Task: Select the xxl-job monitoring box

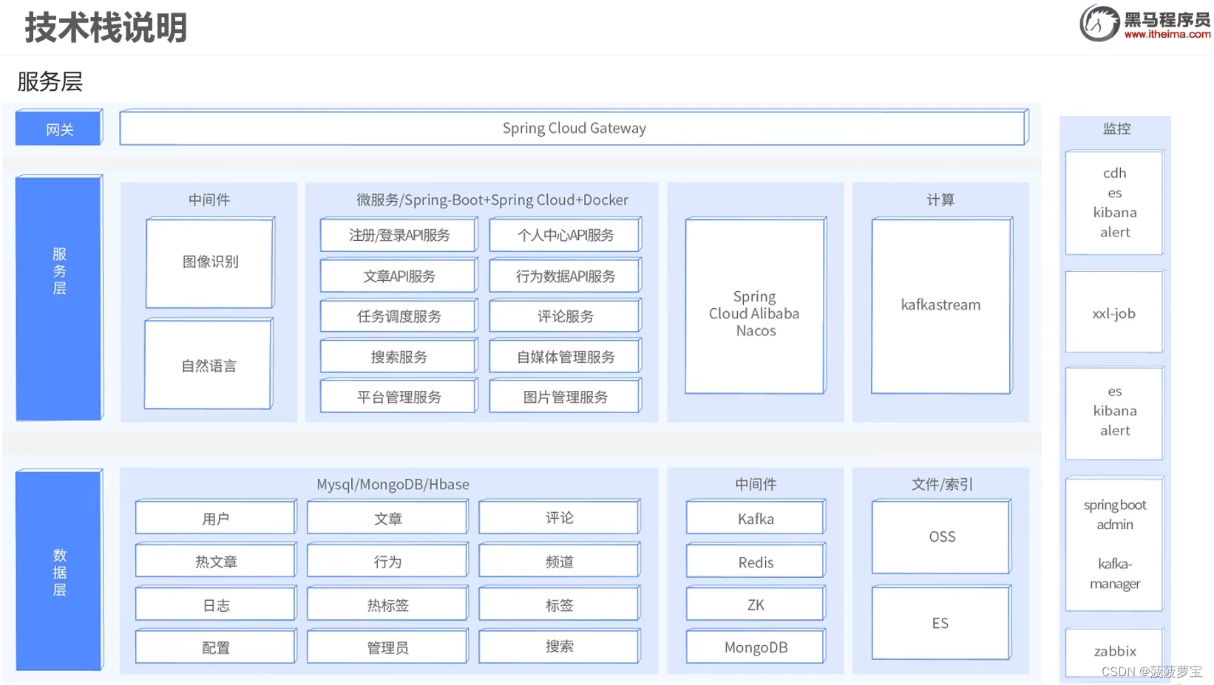Action: (1114, 312)
